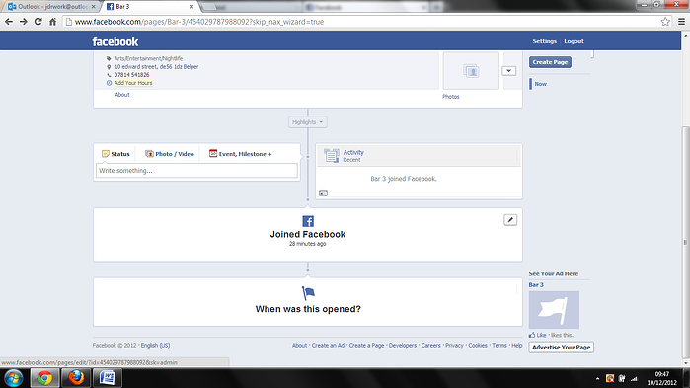The width and height of the screenshot is (690, 388).
Task: Bookmark this page with the star icon
Action: pos(665,22)
